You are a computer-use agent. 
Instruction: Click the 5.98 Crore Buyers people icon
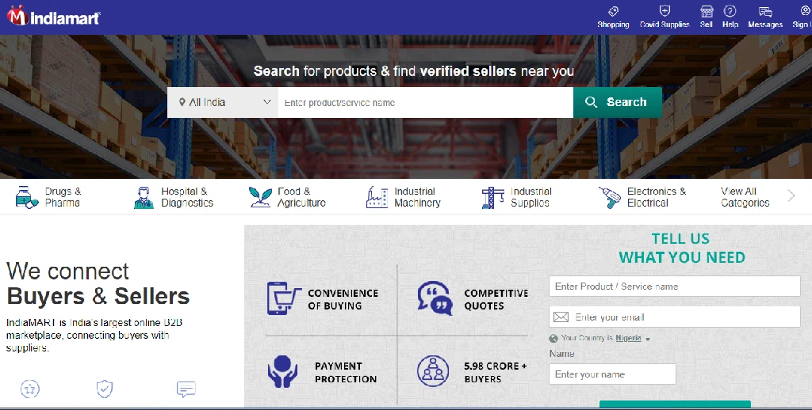pyautogui.click(x=433, y=370)
